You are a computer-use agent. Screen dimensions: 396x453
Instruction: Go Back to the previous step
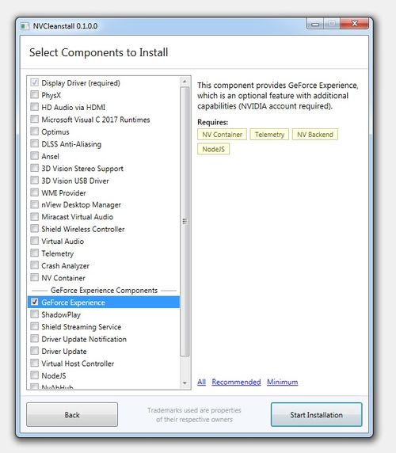(72, 414)
